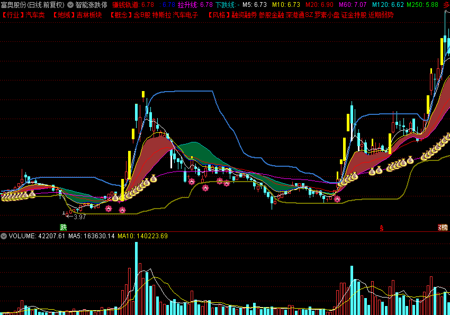Click the 拉升线: 6.78 indicator value
This screenshot has height=315, width=450.
(195, 5)
